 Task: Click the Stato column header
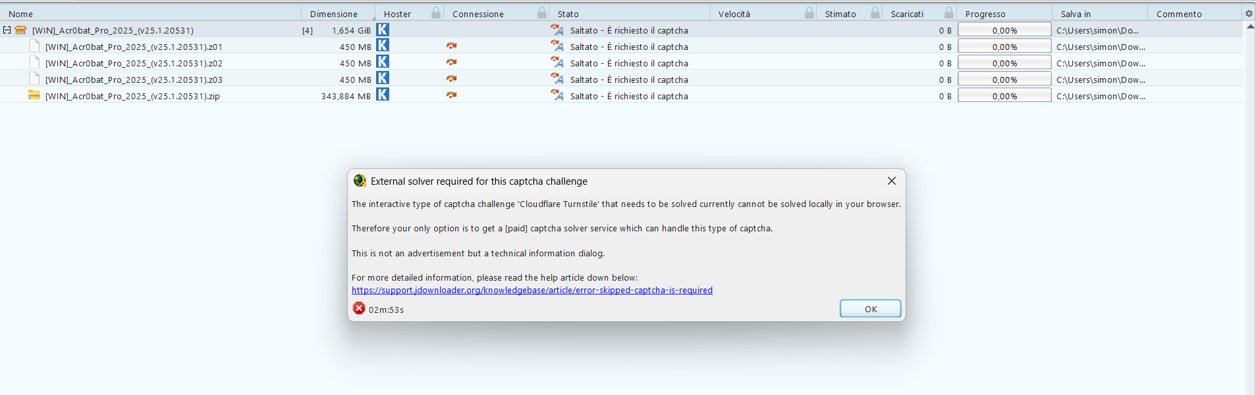(x=568, y=14)
